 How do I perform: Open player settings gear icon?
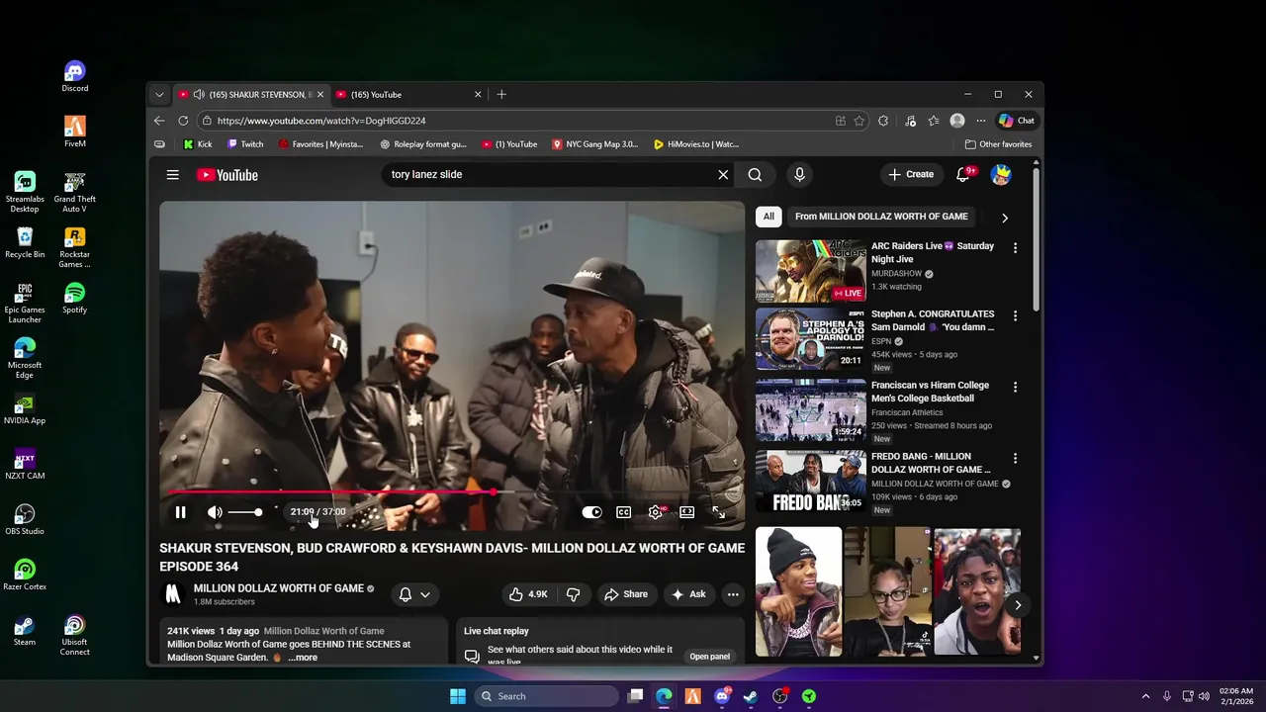pyautogui.click(x=655, y=512)
